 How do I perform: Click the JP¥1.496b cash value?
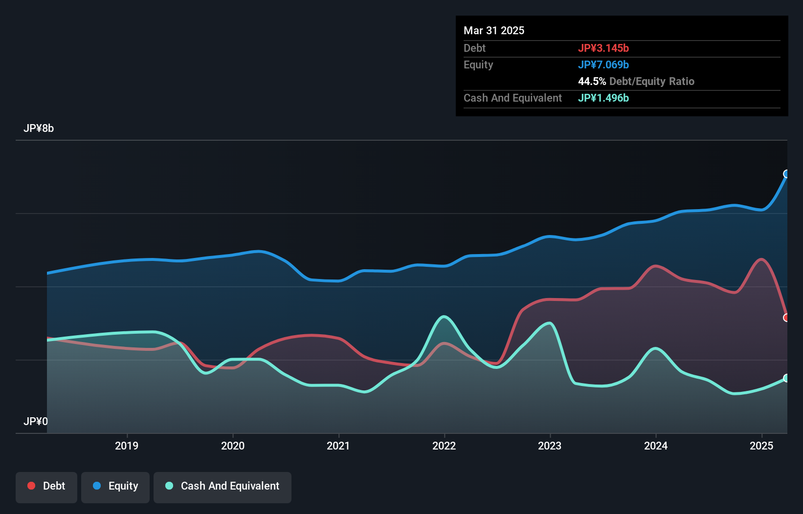click(x=603, y=98)
